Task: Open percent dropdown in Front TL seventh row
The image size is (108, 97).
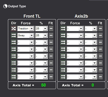Action: (x=41, y=70)
